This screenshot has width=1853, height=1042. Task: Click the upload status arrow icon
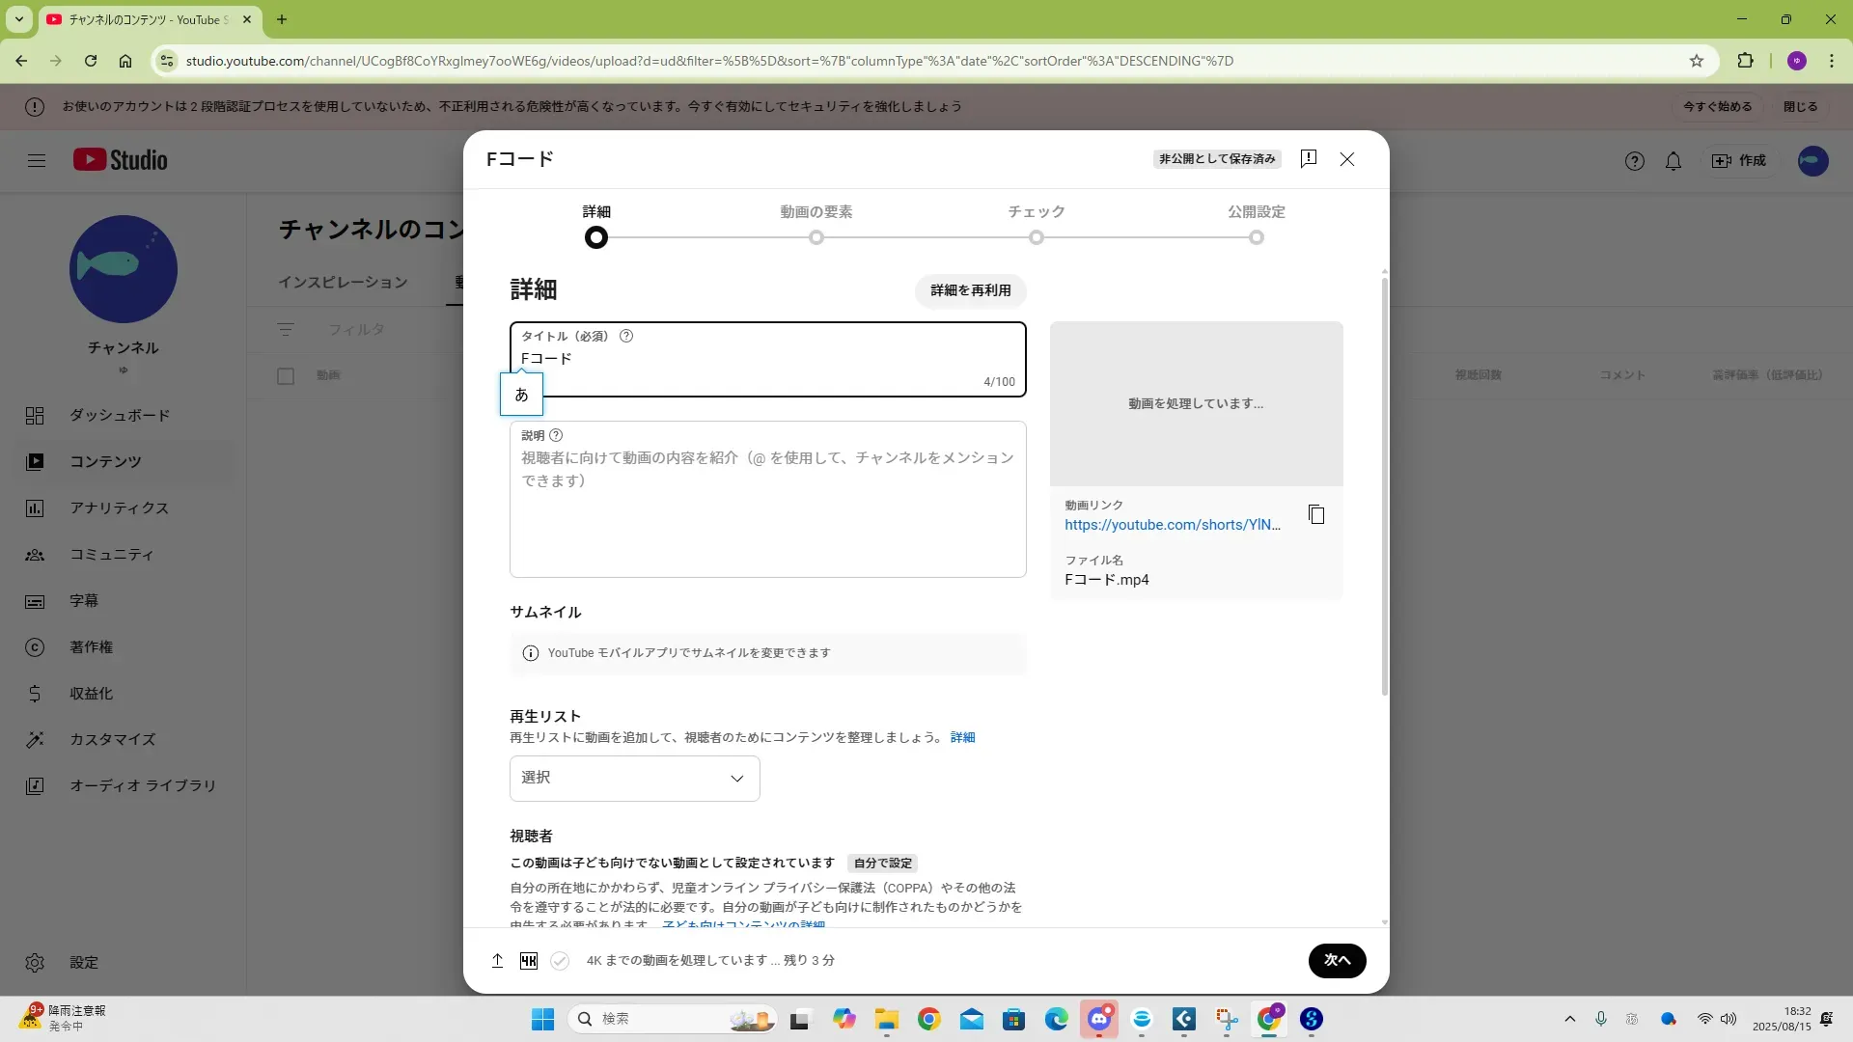(x=497, y=961)
